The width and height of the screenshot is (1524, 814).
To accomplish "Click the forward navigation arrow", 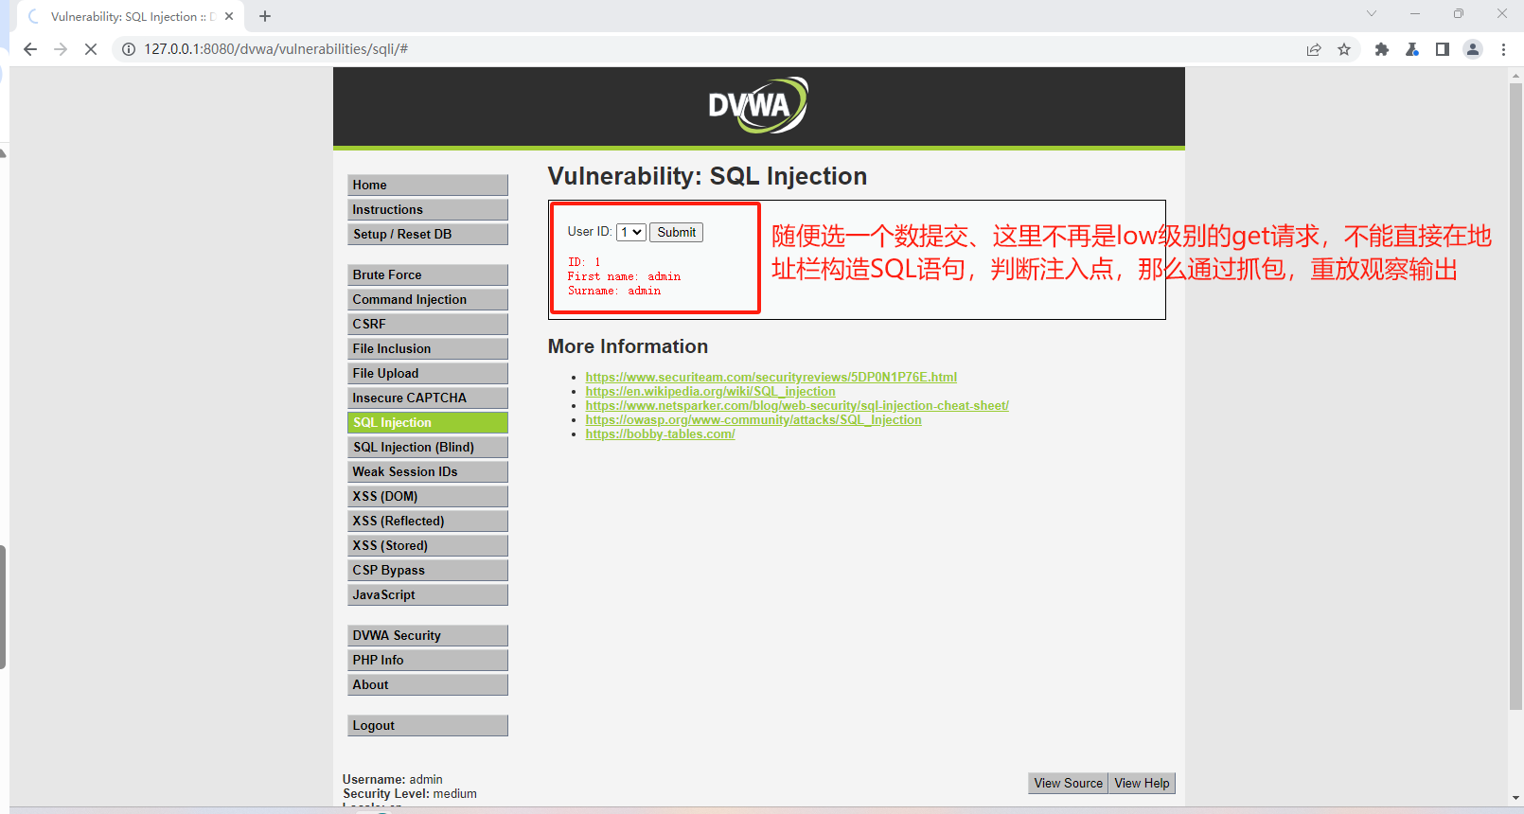I will [x=61, y=49].
